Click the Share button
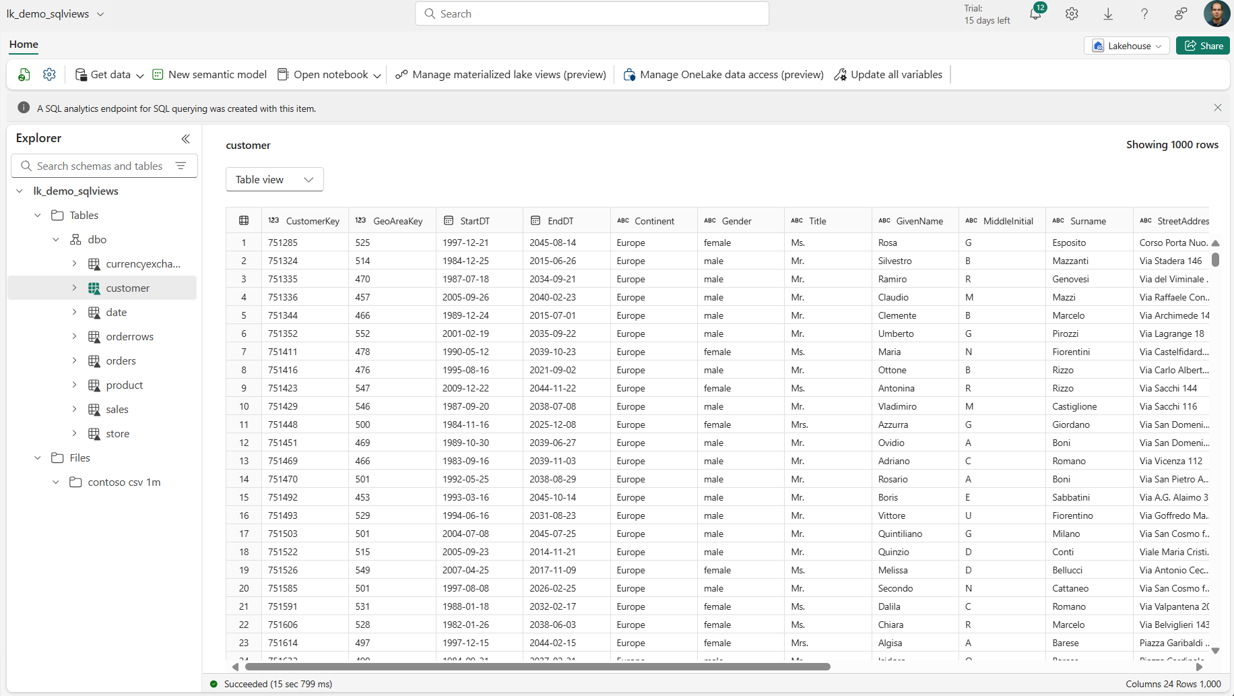 coord(1203,46)
